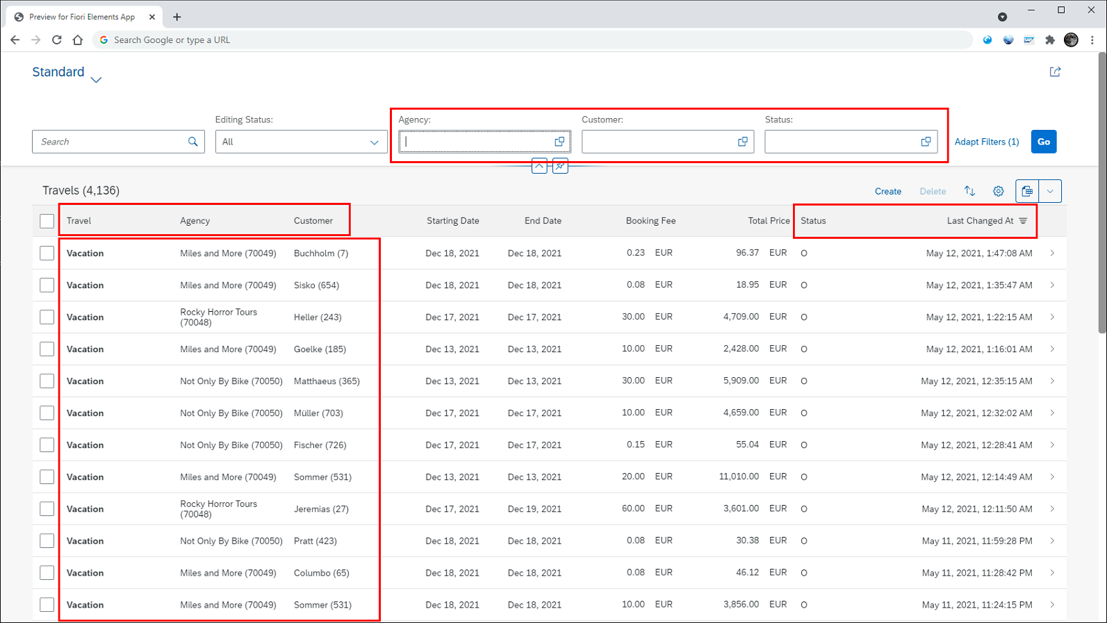1107x623 pixels.
Task: Click Status column header
Action: (813, 221)
